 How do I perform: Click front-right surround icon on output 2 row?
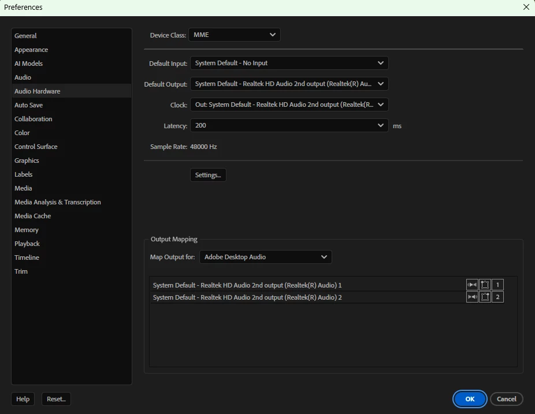pos(485,297)
